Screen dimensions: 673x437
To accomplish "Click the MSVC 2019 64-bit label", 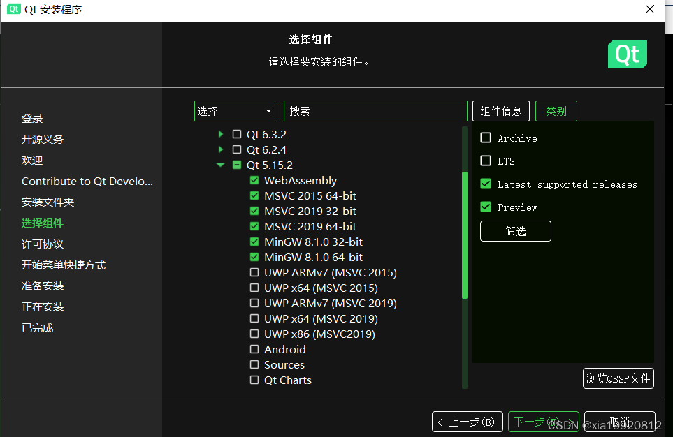I will tap(310, 226).
